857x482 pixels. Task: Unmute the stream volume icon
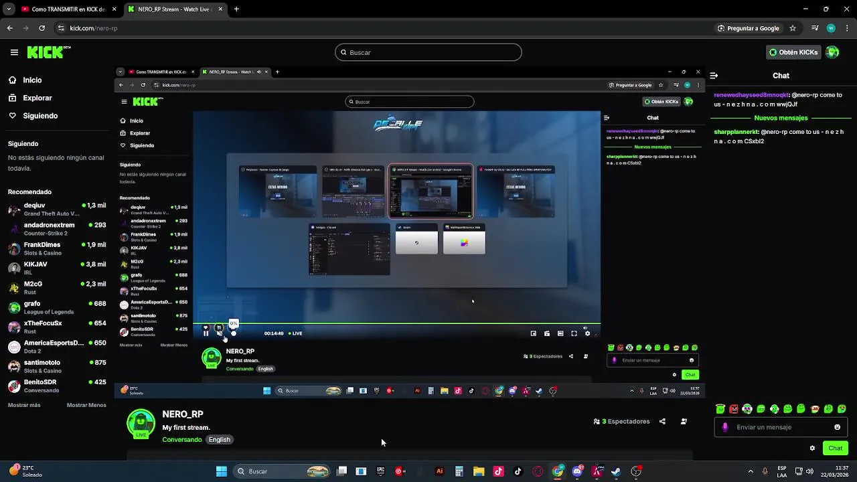219,333
